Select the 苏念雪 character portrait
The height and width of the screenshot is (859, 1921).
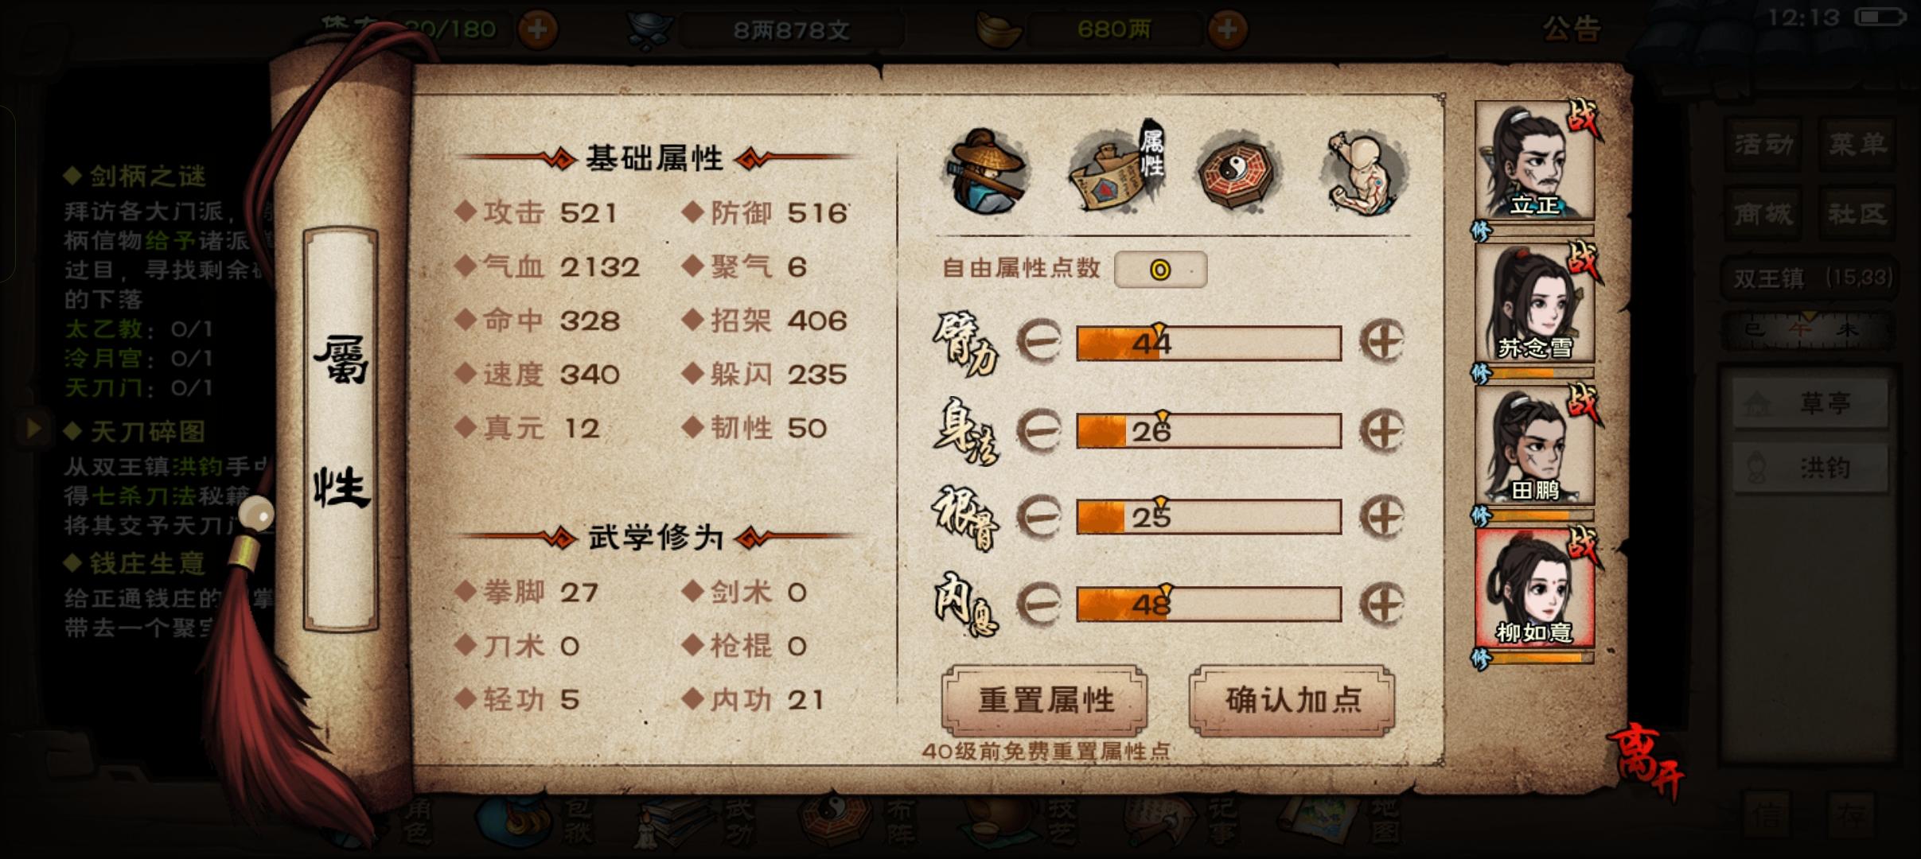point(1534,303)
